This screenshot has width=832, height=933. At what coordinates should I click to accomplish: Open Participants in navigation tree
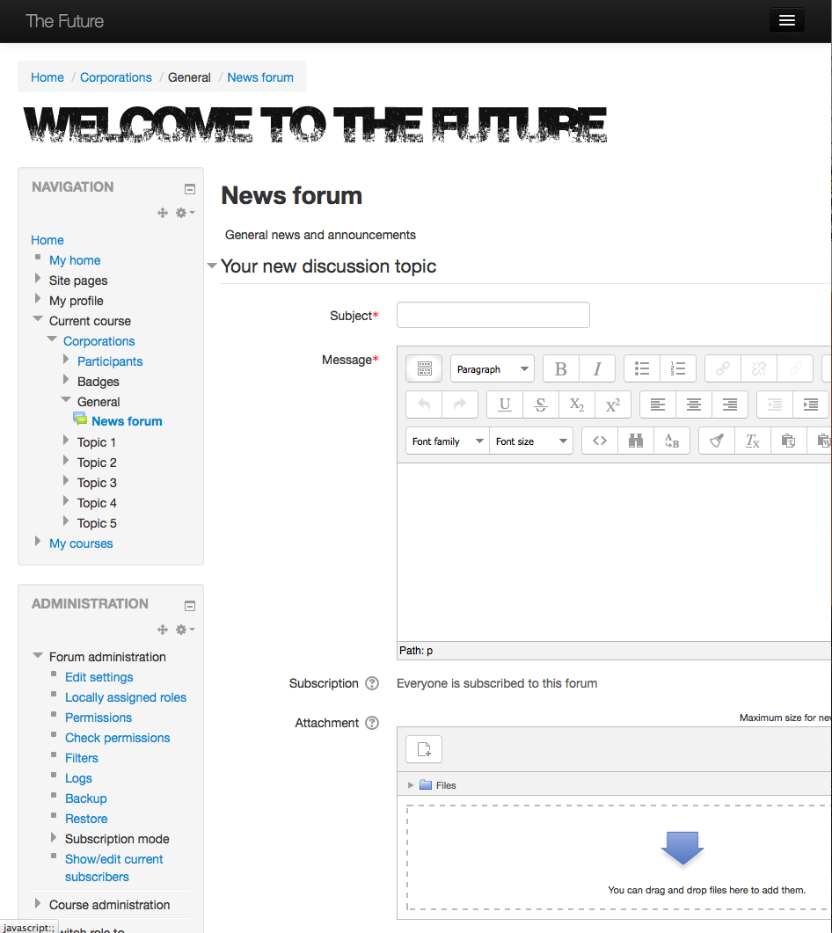click(110, 361)
